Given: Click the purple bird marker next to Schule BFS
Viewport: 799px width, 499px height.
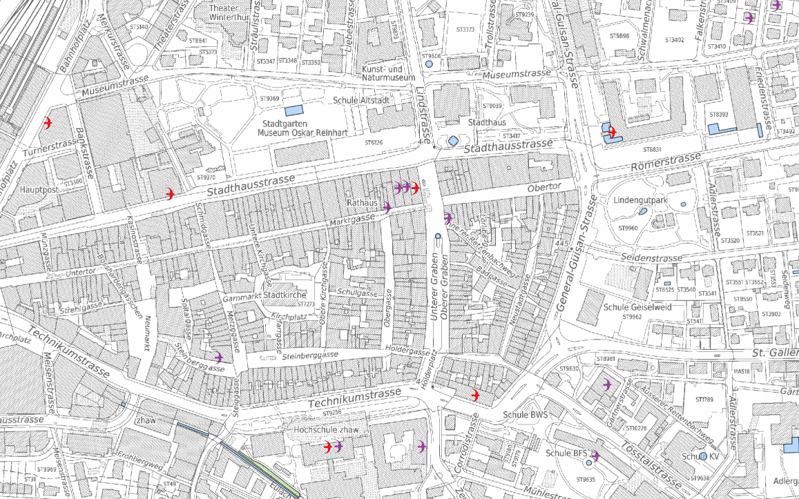Looking at the screenshot, I should click(595, 455).
